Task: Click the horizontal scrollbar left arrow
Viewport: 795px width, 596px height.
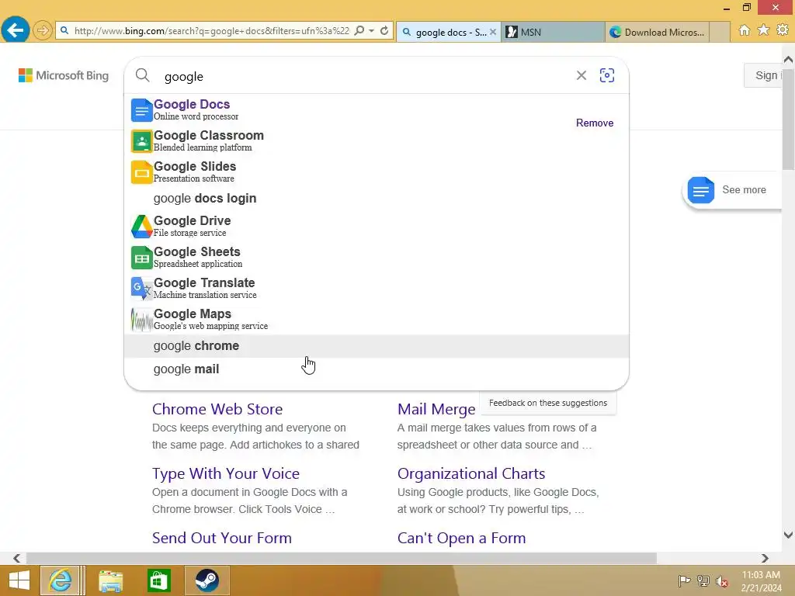Action: (x=16, y=558)
